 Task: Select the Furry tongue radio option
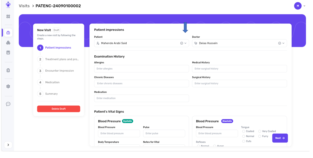(260, 136)
